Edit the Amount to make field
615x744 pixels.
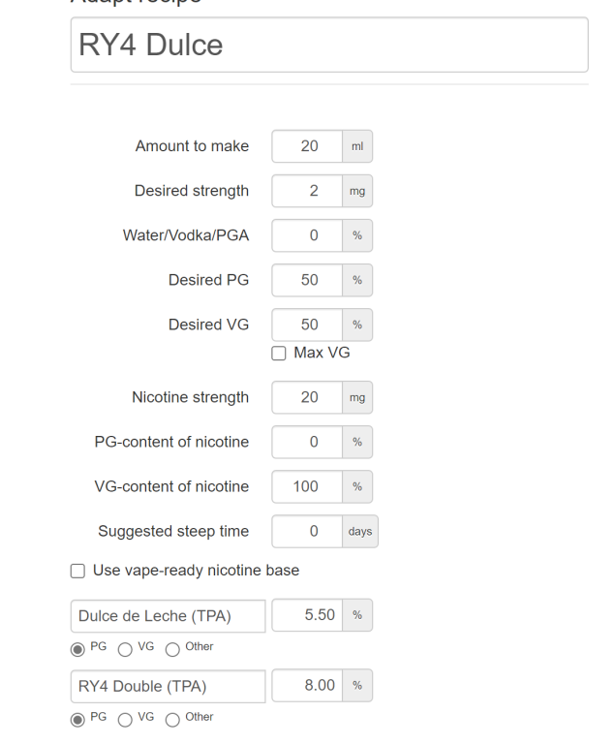[x=307, y=146]
